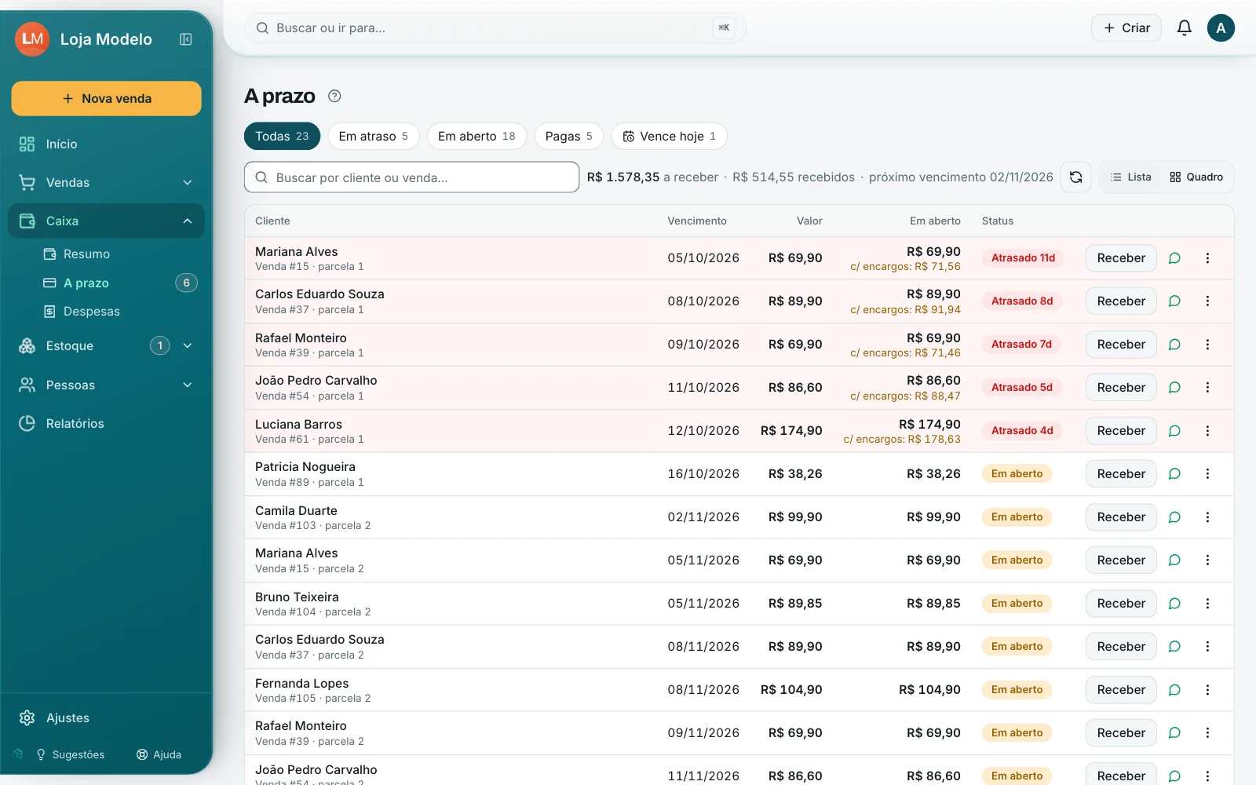Go to Início in sidebar
This screenshot has width=1256, height=785.
coord(107,144)
